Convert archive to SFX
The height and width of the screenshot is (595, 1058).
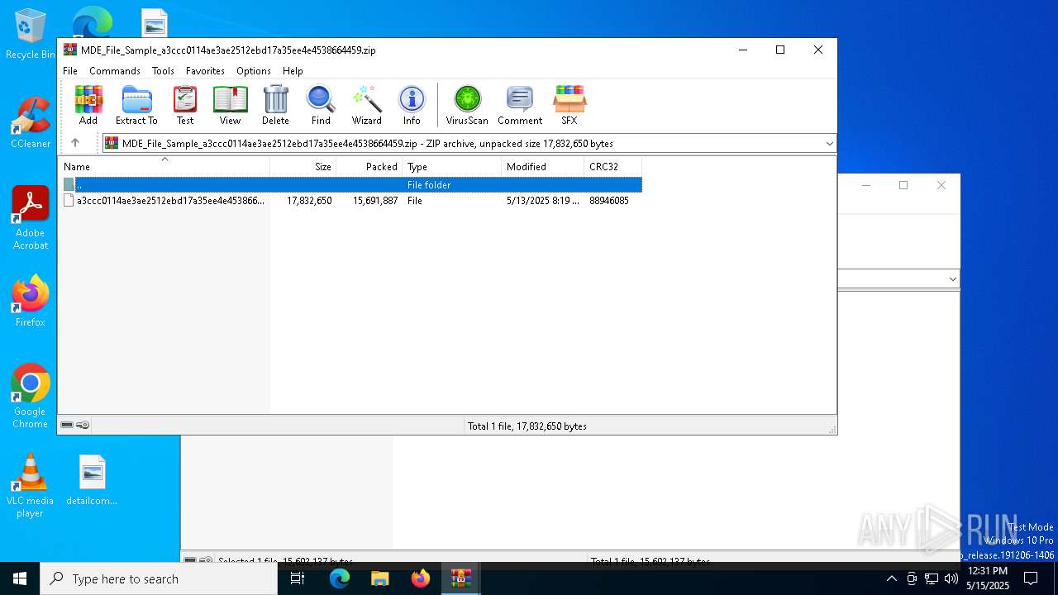570,105
